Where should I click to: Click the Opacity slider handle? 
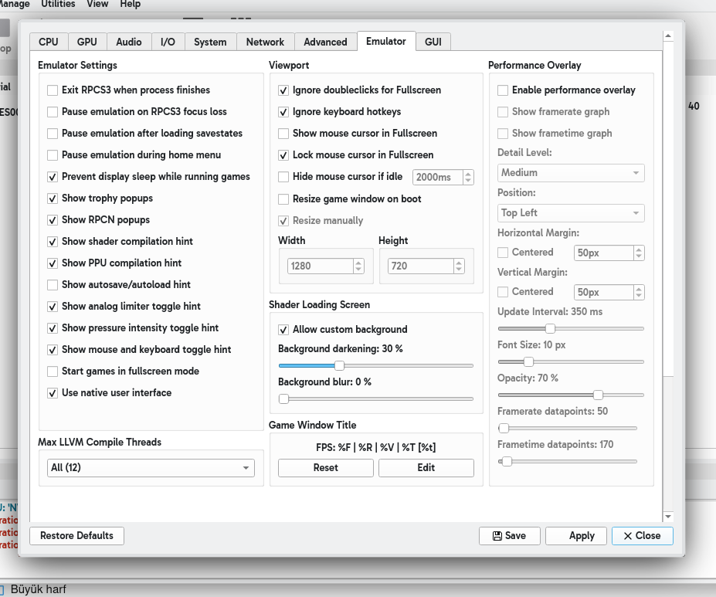(598, 395)
